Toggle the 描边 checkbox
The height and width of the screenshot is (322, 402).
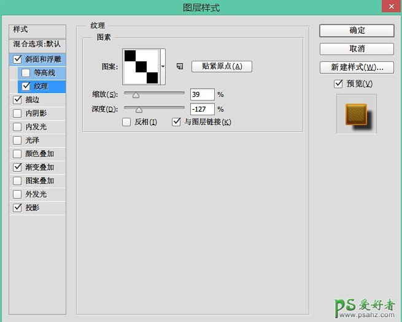click(17, 99)
